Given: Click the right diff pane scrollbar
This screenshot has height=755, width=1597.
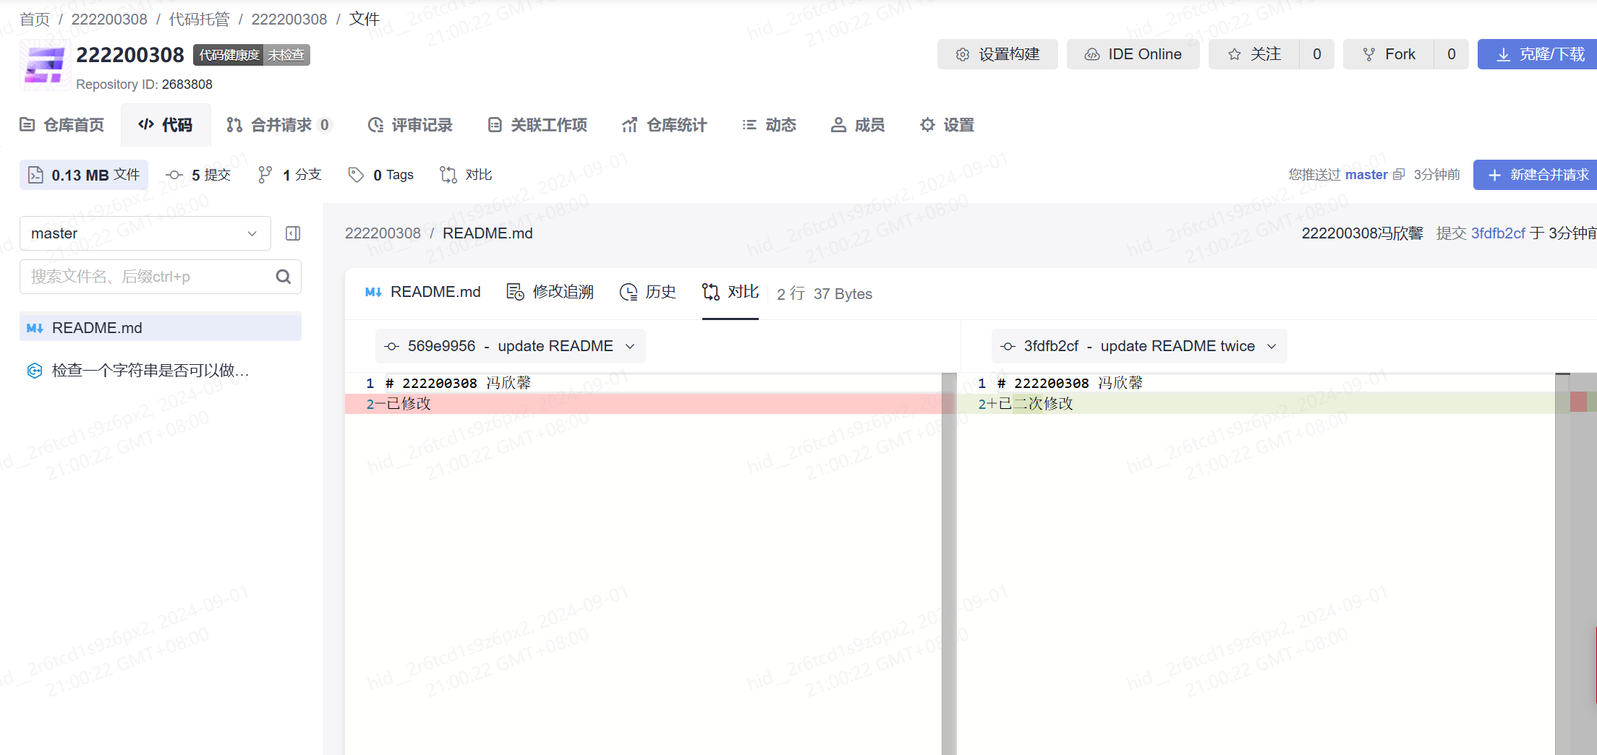Looking at the screenshot, I should (x=1562, y=564).
